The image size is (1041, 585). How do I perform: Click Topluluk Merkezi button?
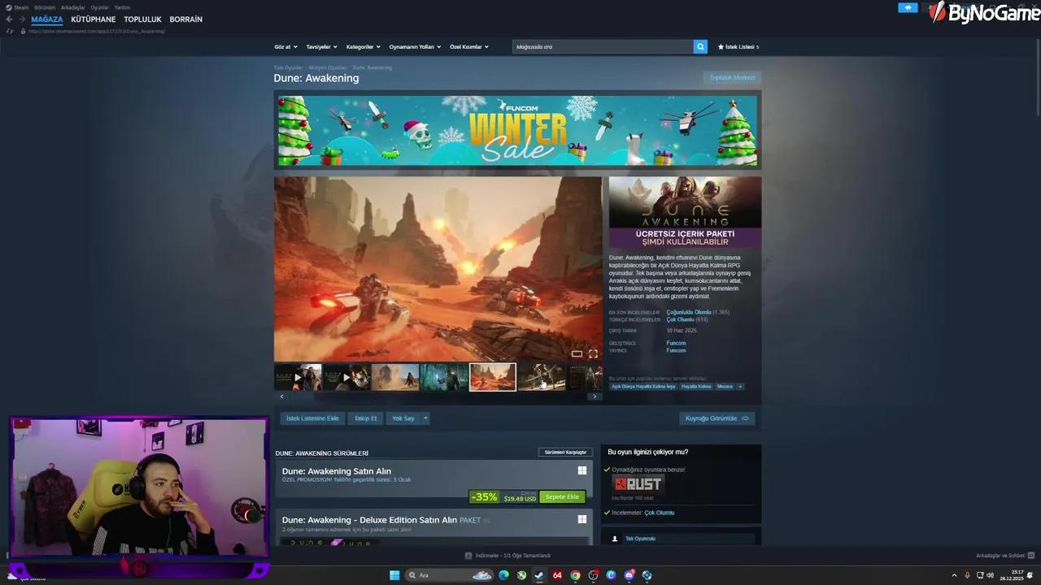732,78
